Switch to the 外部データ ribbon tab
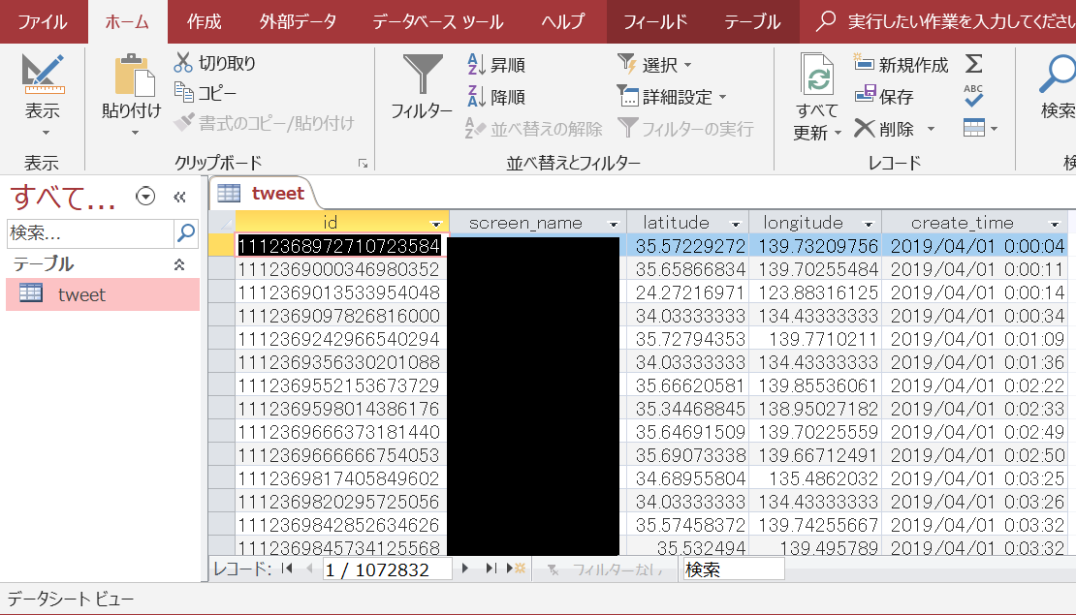 tap(298, 21)
